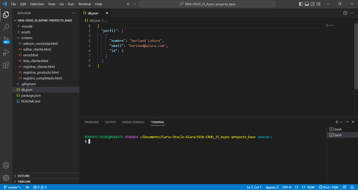Open the Search view icon

coord(6,27)
